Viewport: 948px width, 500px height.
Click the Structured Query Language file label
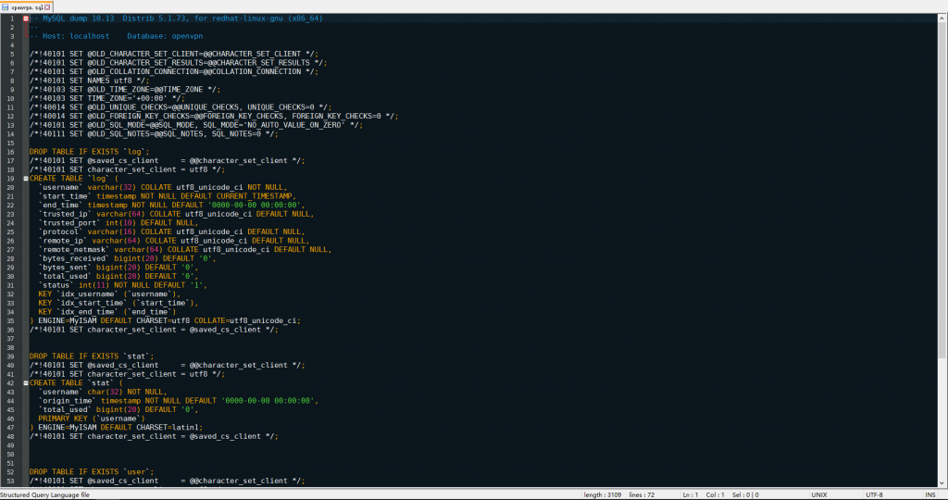click(x=46, y=495)
